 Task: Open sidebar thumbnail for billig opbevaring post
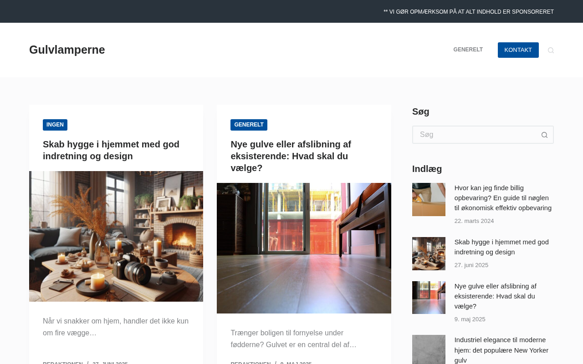click(429, 199)
